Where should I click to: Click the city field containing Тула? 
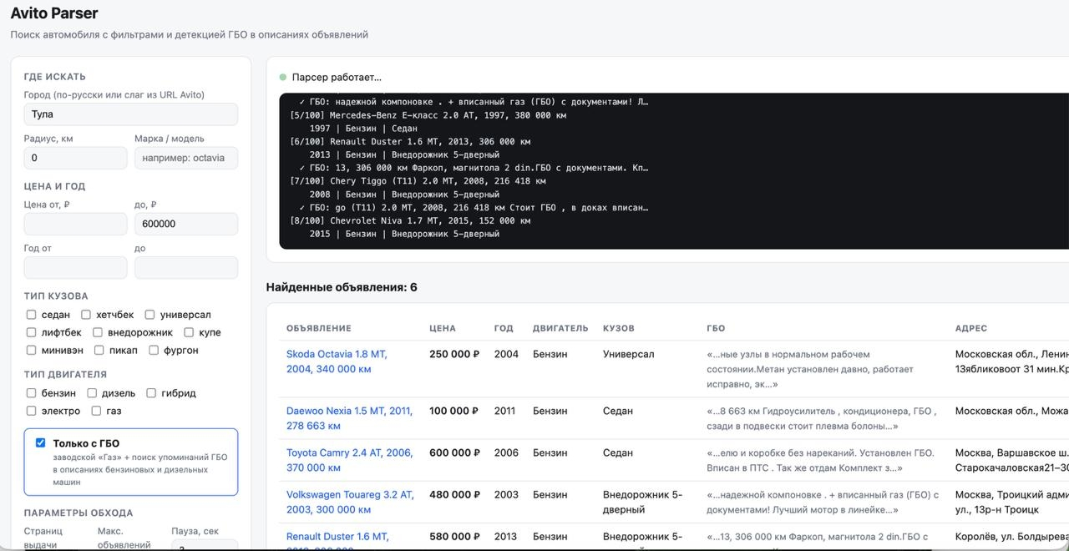point(131,114)
